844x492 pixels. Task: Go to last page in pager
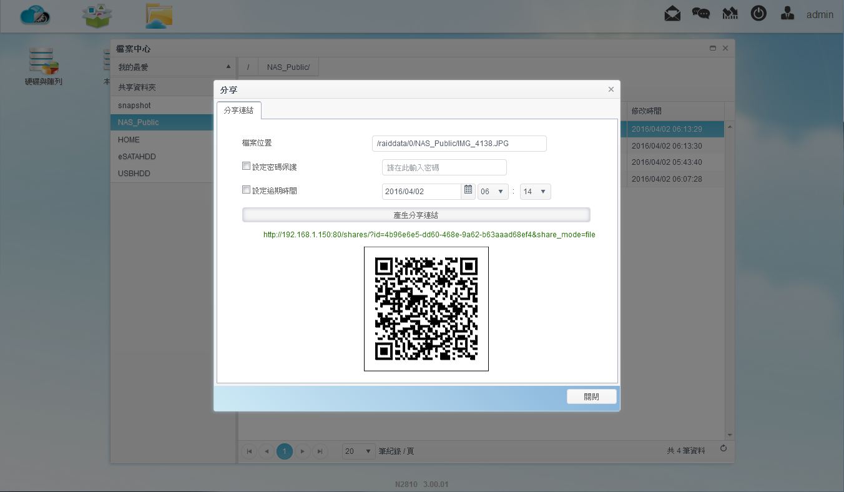pyautogui.click(x=320, y=451)
